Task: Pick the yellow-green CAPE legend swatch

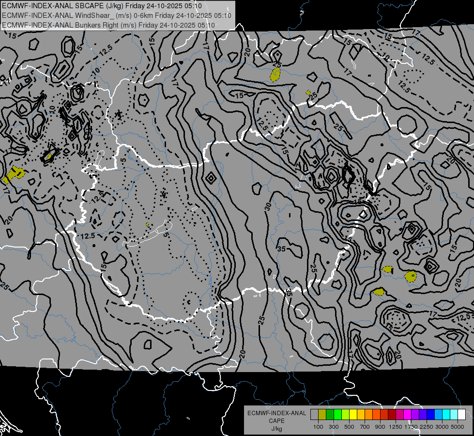Action: click(346, 415)
